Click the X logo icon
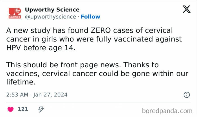 pos(187,9)
